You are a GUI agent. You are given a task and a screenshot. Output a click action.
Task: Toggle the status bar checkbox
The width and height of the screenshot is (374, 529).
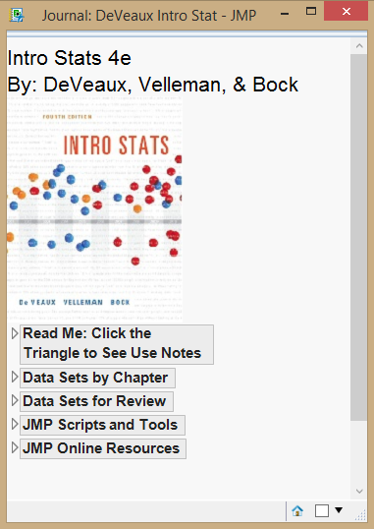click(x=322, y=510)
